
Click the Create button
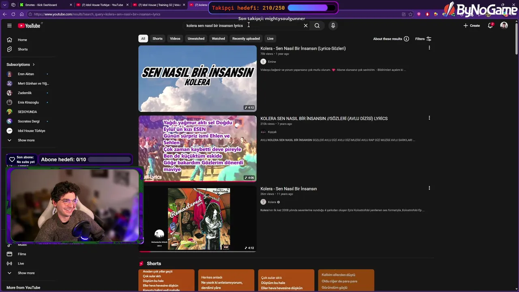472,26
